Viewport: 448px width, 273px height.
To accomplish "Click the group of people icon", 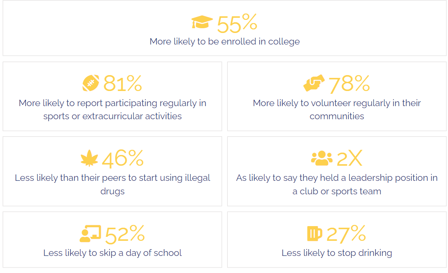I will pyautogui.click(x=322, y=158).
